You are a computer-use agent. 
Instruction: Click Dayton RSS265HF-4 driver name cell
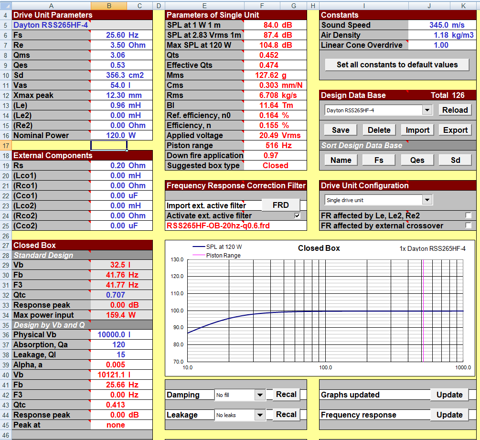tap(51, 25)
